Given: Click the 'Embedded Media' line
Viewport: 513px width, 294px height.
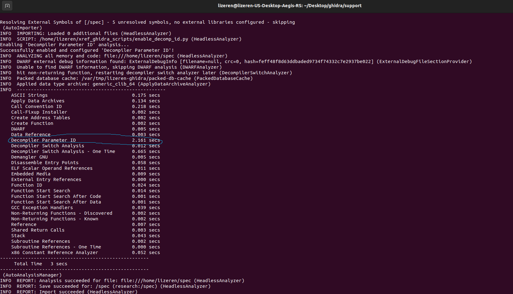Looking at the screenshot, I should 86,174.
